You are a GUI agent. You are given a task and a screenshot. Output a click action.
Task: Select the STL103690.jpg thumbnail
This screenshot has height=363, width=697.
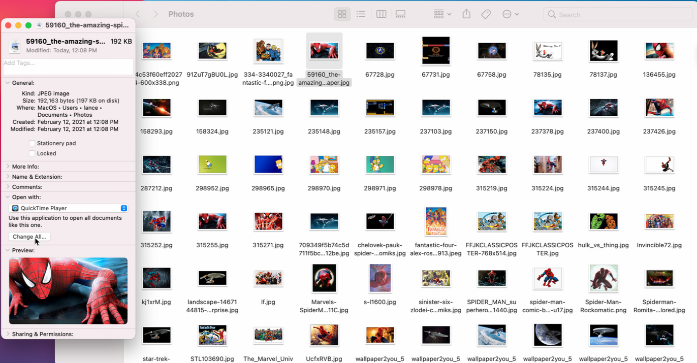click(x=212, y=335)
